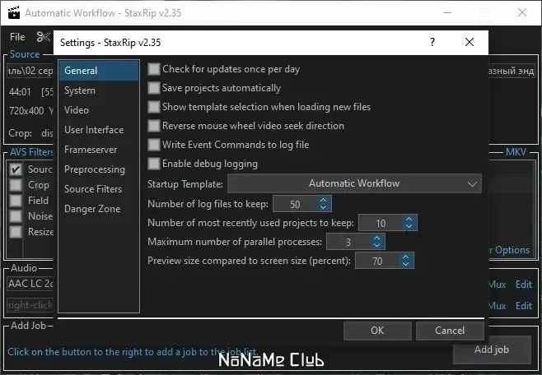Decrease maximum number of parallel processes
The image size is (542, 375).
point(376,245)
